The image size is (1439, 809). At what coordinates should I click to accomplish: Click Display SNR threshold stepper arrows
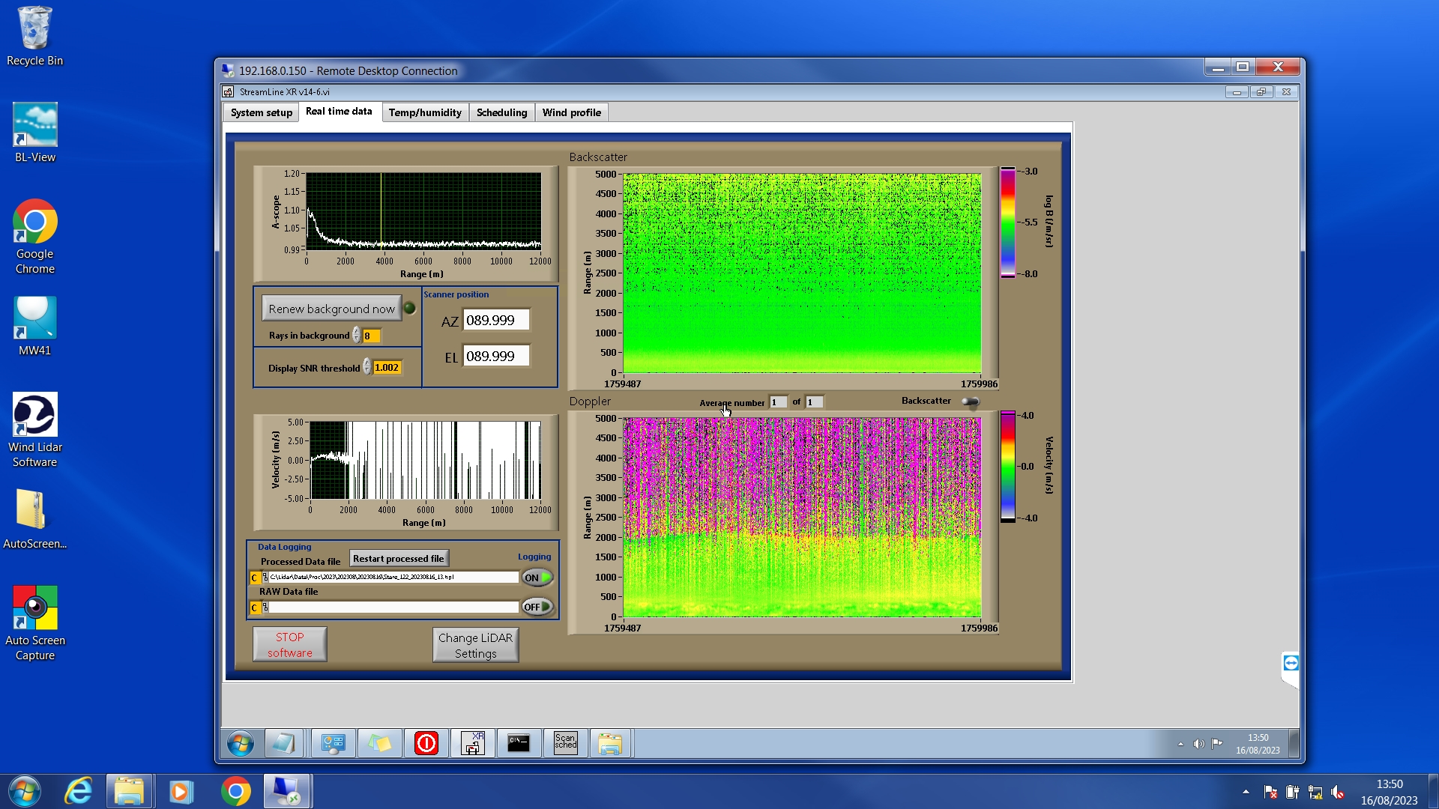366,367
